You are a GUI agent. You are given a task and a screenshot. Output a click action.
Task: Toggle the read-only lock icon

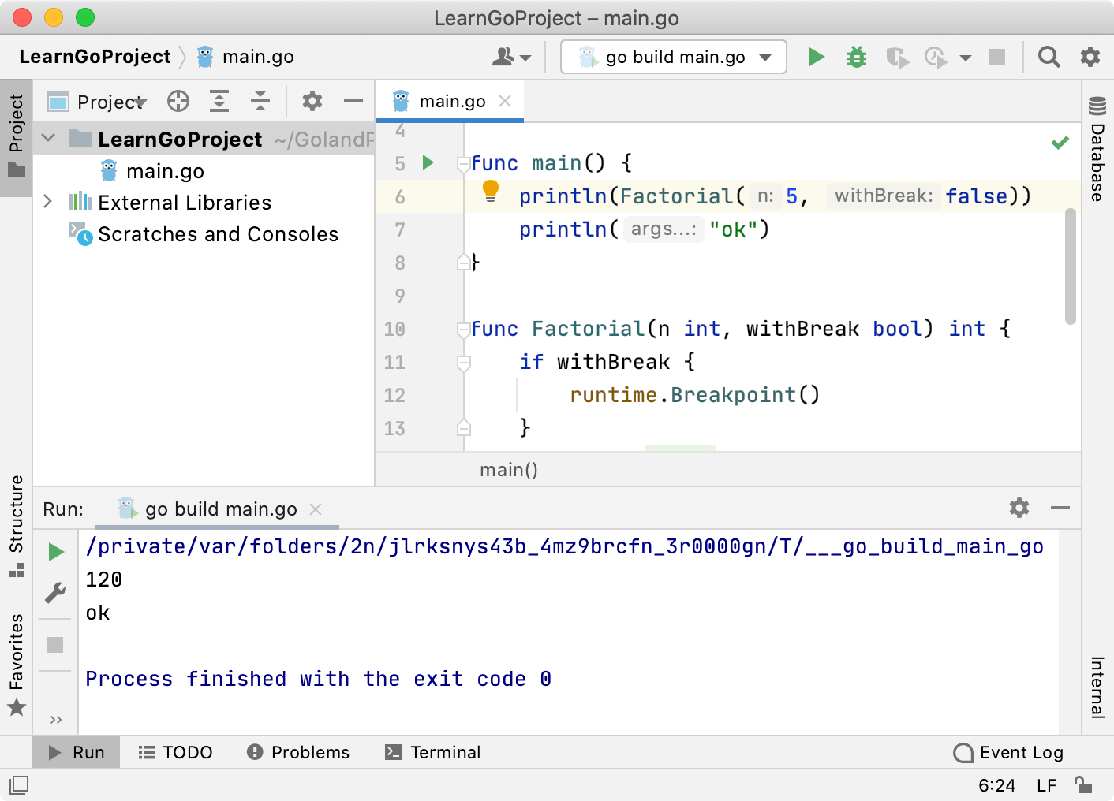[x=1083, y=784]
